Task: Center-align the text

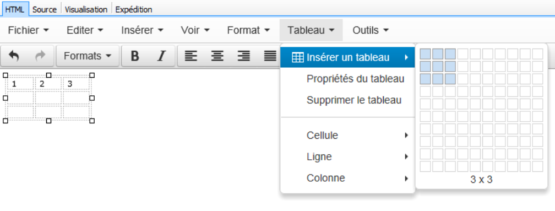Action: click(217, 56)
